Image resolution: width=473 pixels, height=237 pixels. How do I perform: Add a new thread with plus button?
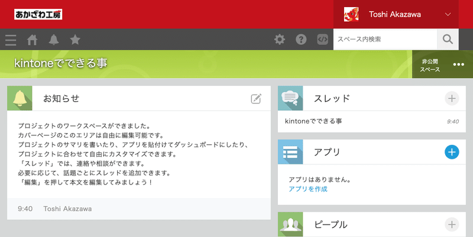[x=452, y=98]
